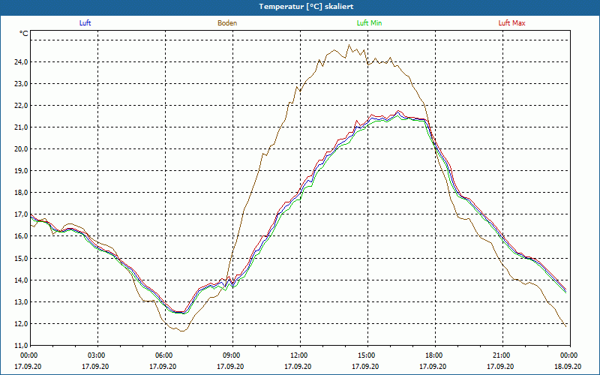The height and width of the screenshot is (375, 600).
Task: Click the 21:00 time axis label
Action: 502,355
